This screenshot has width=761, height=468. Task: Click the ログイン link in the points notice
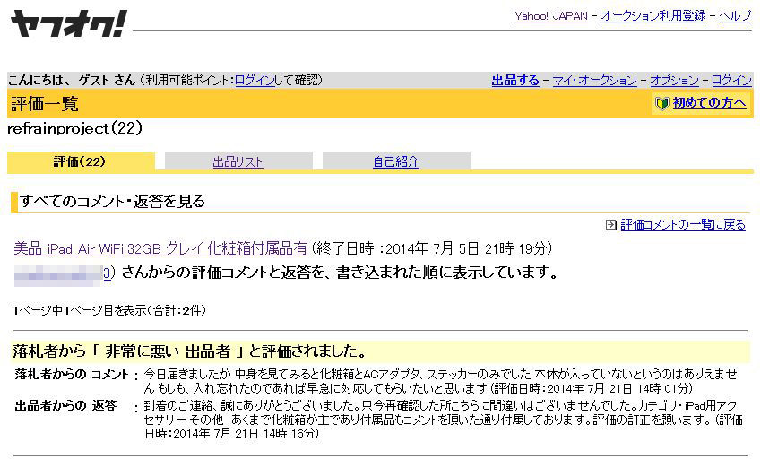(255, 80)
